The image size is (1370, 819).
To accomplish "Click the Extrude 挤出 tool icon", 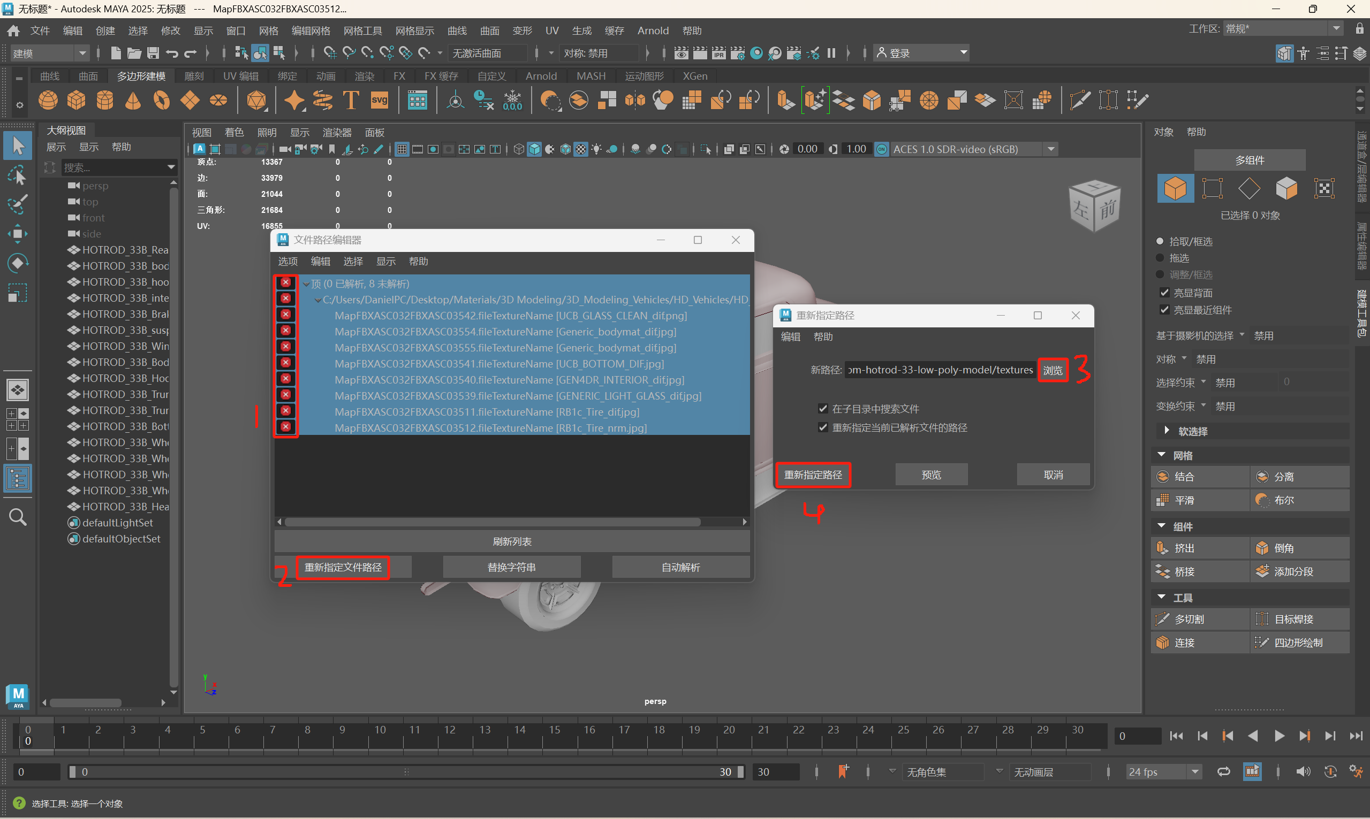I will click(1162, 548).
